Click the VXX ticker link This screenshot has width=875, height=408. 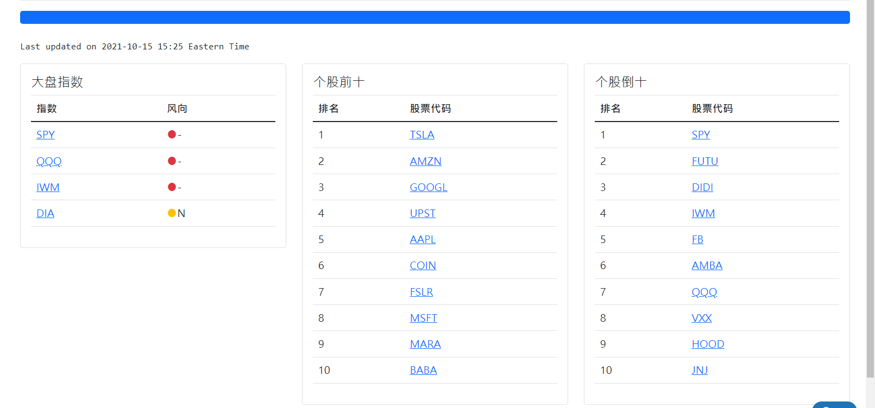(702, 318)
